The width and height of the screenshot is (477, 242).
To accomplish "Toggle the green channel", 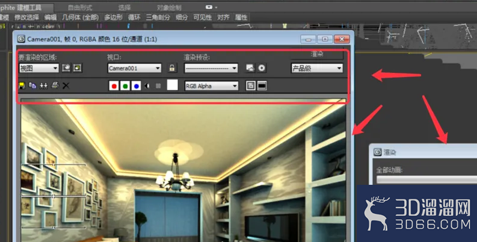I will pyautogui.click(x=125, y=86).
